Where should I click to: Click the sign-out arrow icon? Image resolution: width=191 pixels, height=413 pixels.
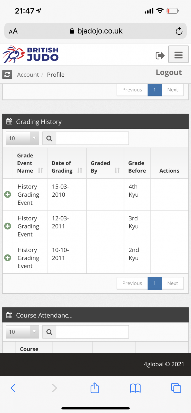click(x=160, y=56)
